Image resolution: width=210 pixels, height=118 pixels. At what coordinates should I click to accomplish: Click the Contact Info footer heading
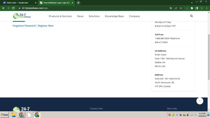96,108
